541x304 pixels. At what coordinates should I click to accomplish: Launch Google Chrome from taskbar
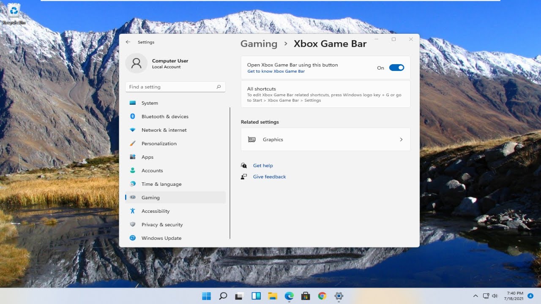(x=322, y=296)
